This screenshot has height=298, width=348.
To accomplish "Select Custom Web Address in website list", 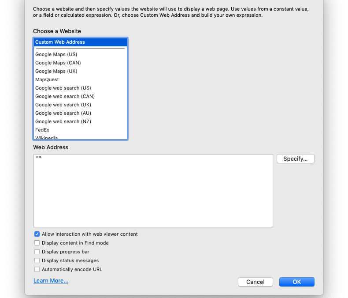I will tap(80, 42).
